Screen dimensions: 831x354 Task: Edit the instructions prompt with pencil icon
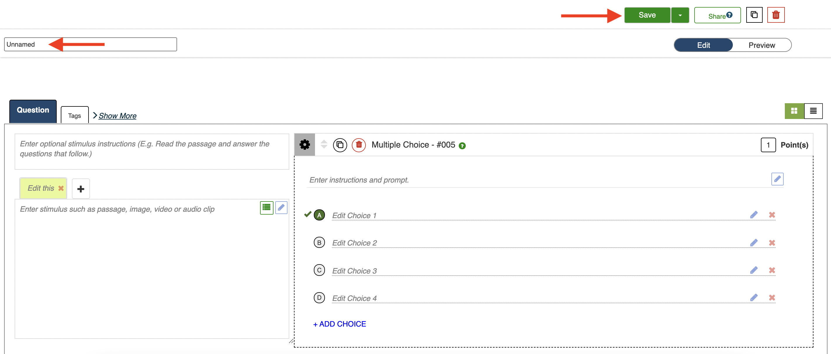pyautogui.click(x=777, y=179)
